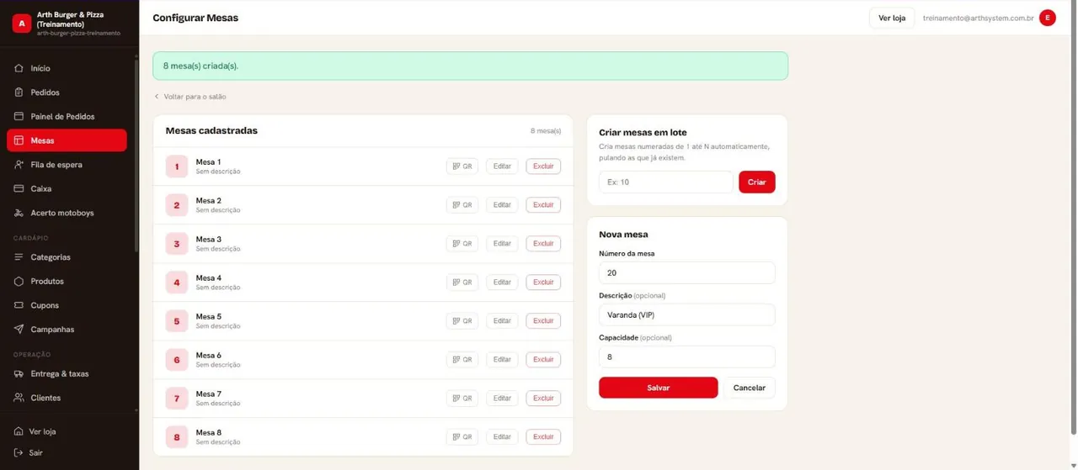
Task: Click the Cupons ticket icon
Action: click(19, 305)
